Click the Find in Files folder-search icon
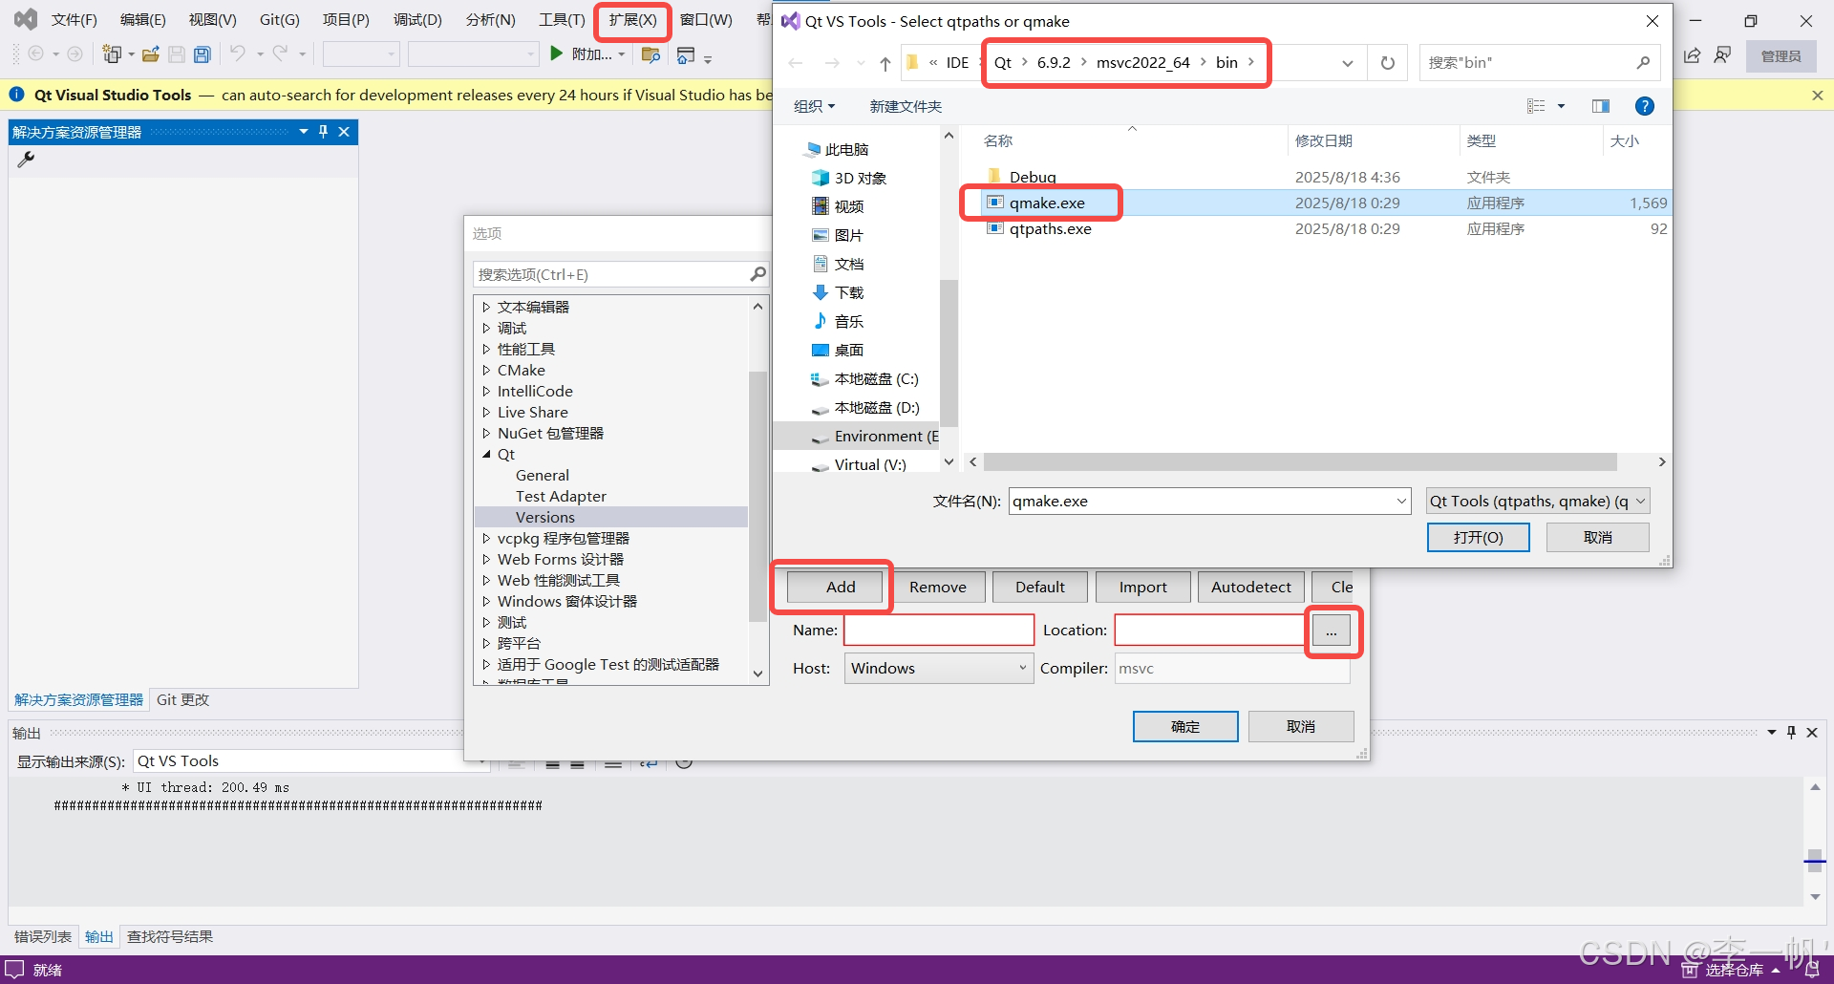1834x984 pixels. click(650, 54)
